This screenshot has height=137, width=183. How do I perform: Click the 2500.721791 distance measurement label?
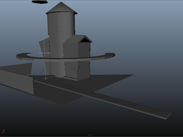45,53
